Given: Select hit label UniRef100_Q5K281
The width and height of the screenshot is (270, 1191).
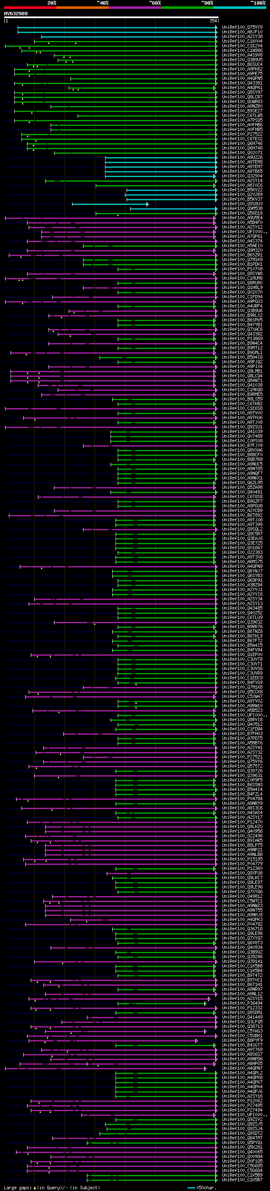Looking at the screenshot, I should [242, 1147].
